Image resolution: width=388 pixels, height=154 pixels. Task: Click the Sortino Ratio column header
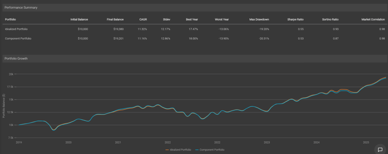[x=331, y=19]
